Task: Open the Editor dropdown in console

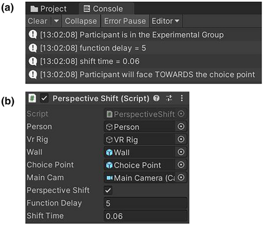Action: (165, 21)
